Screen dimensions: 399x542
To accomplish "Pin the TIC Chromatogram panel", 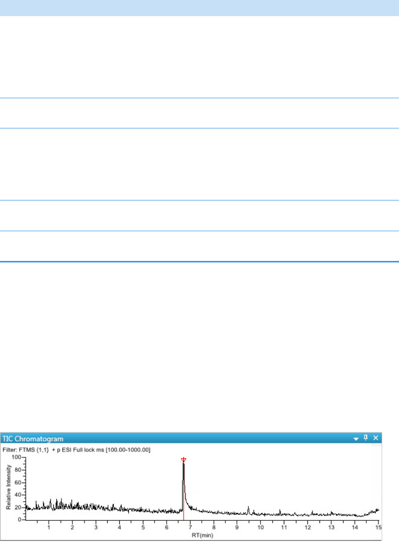I will pos(366,438).
